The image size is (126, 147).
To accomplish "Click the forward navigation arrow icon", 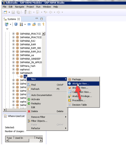I will pos(58,12).
